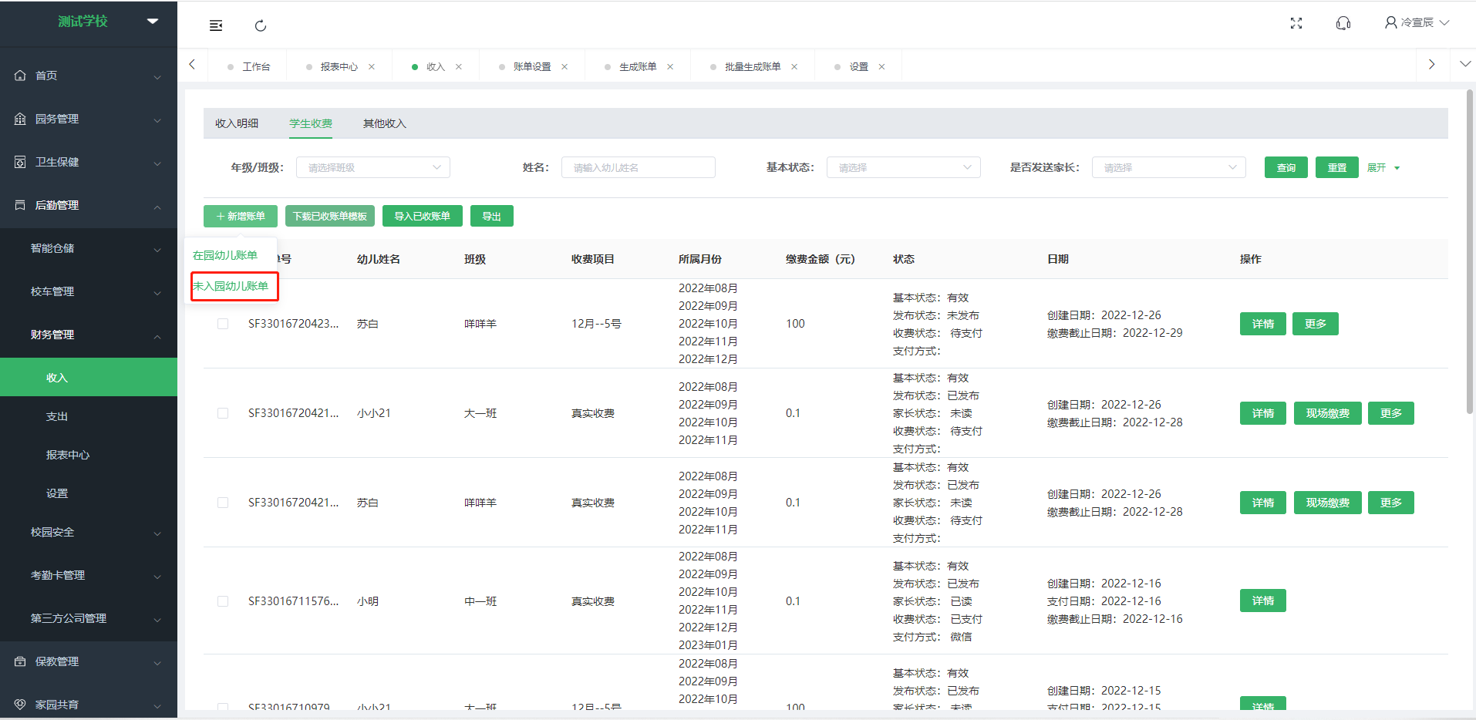Viewport: 1476px width, 720px height.
Task: Open the 是否发送家长 dropdown
Action: pos(1169,167)
